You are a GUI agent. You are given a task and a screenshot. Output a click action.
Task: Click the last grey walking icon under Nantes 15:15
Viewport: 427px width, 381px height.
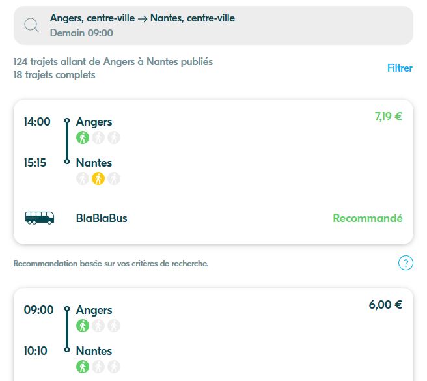click(x=114, y=178)
